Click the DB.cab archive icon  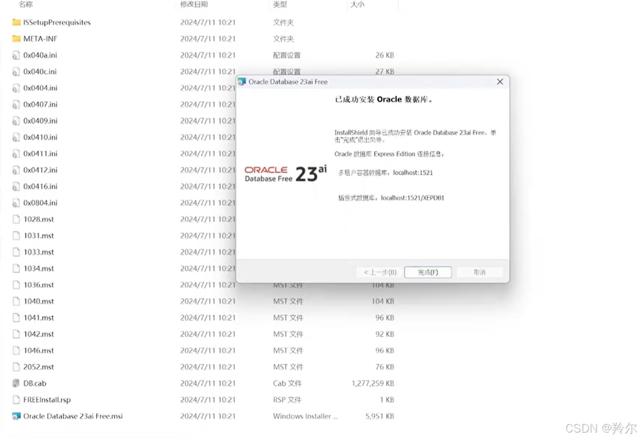(16, 384)
